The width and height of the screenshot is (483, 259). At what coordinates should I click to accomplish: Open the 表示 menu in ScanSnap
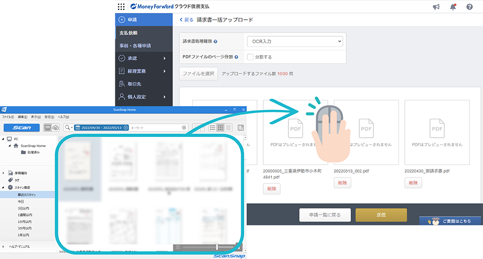(36, 117)
